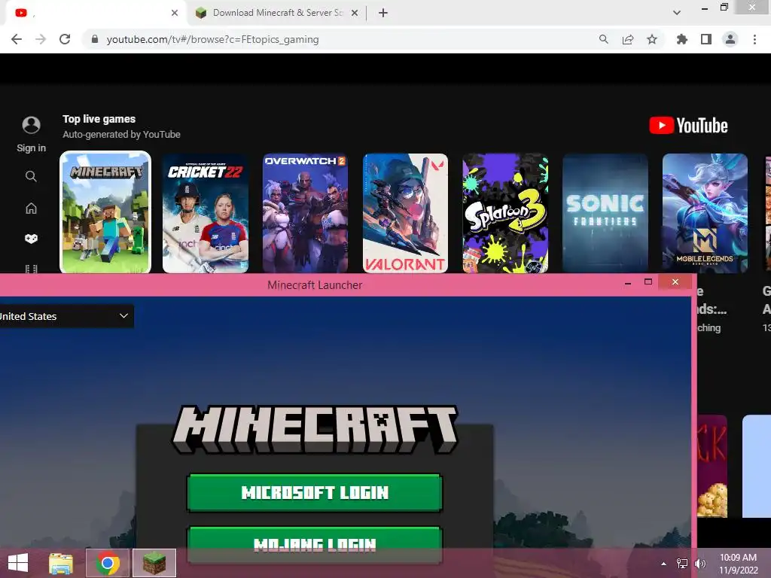The height and width of the screenshot is (578, 771).
Task: Open the volume speaker tray icon
Action: click(x=700, y=564)
